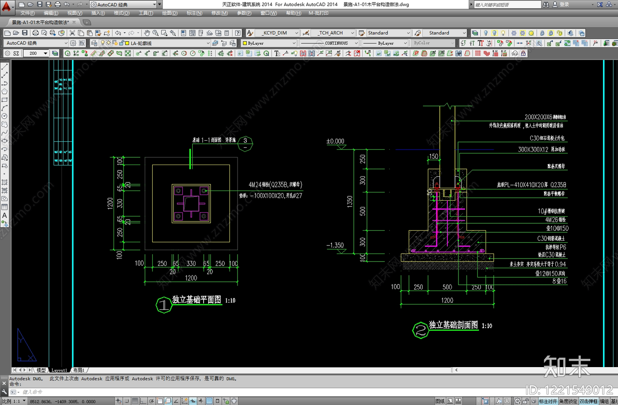618x405 pixels.
Task: Click the red hatch grid icon
Action: pyautogui.click(x=478, y=53)
